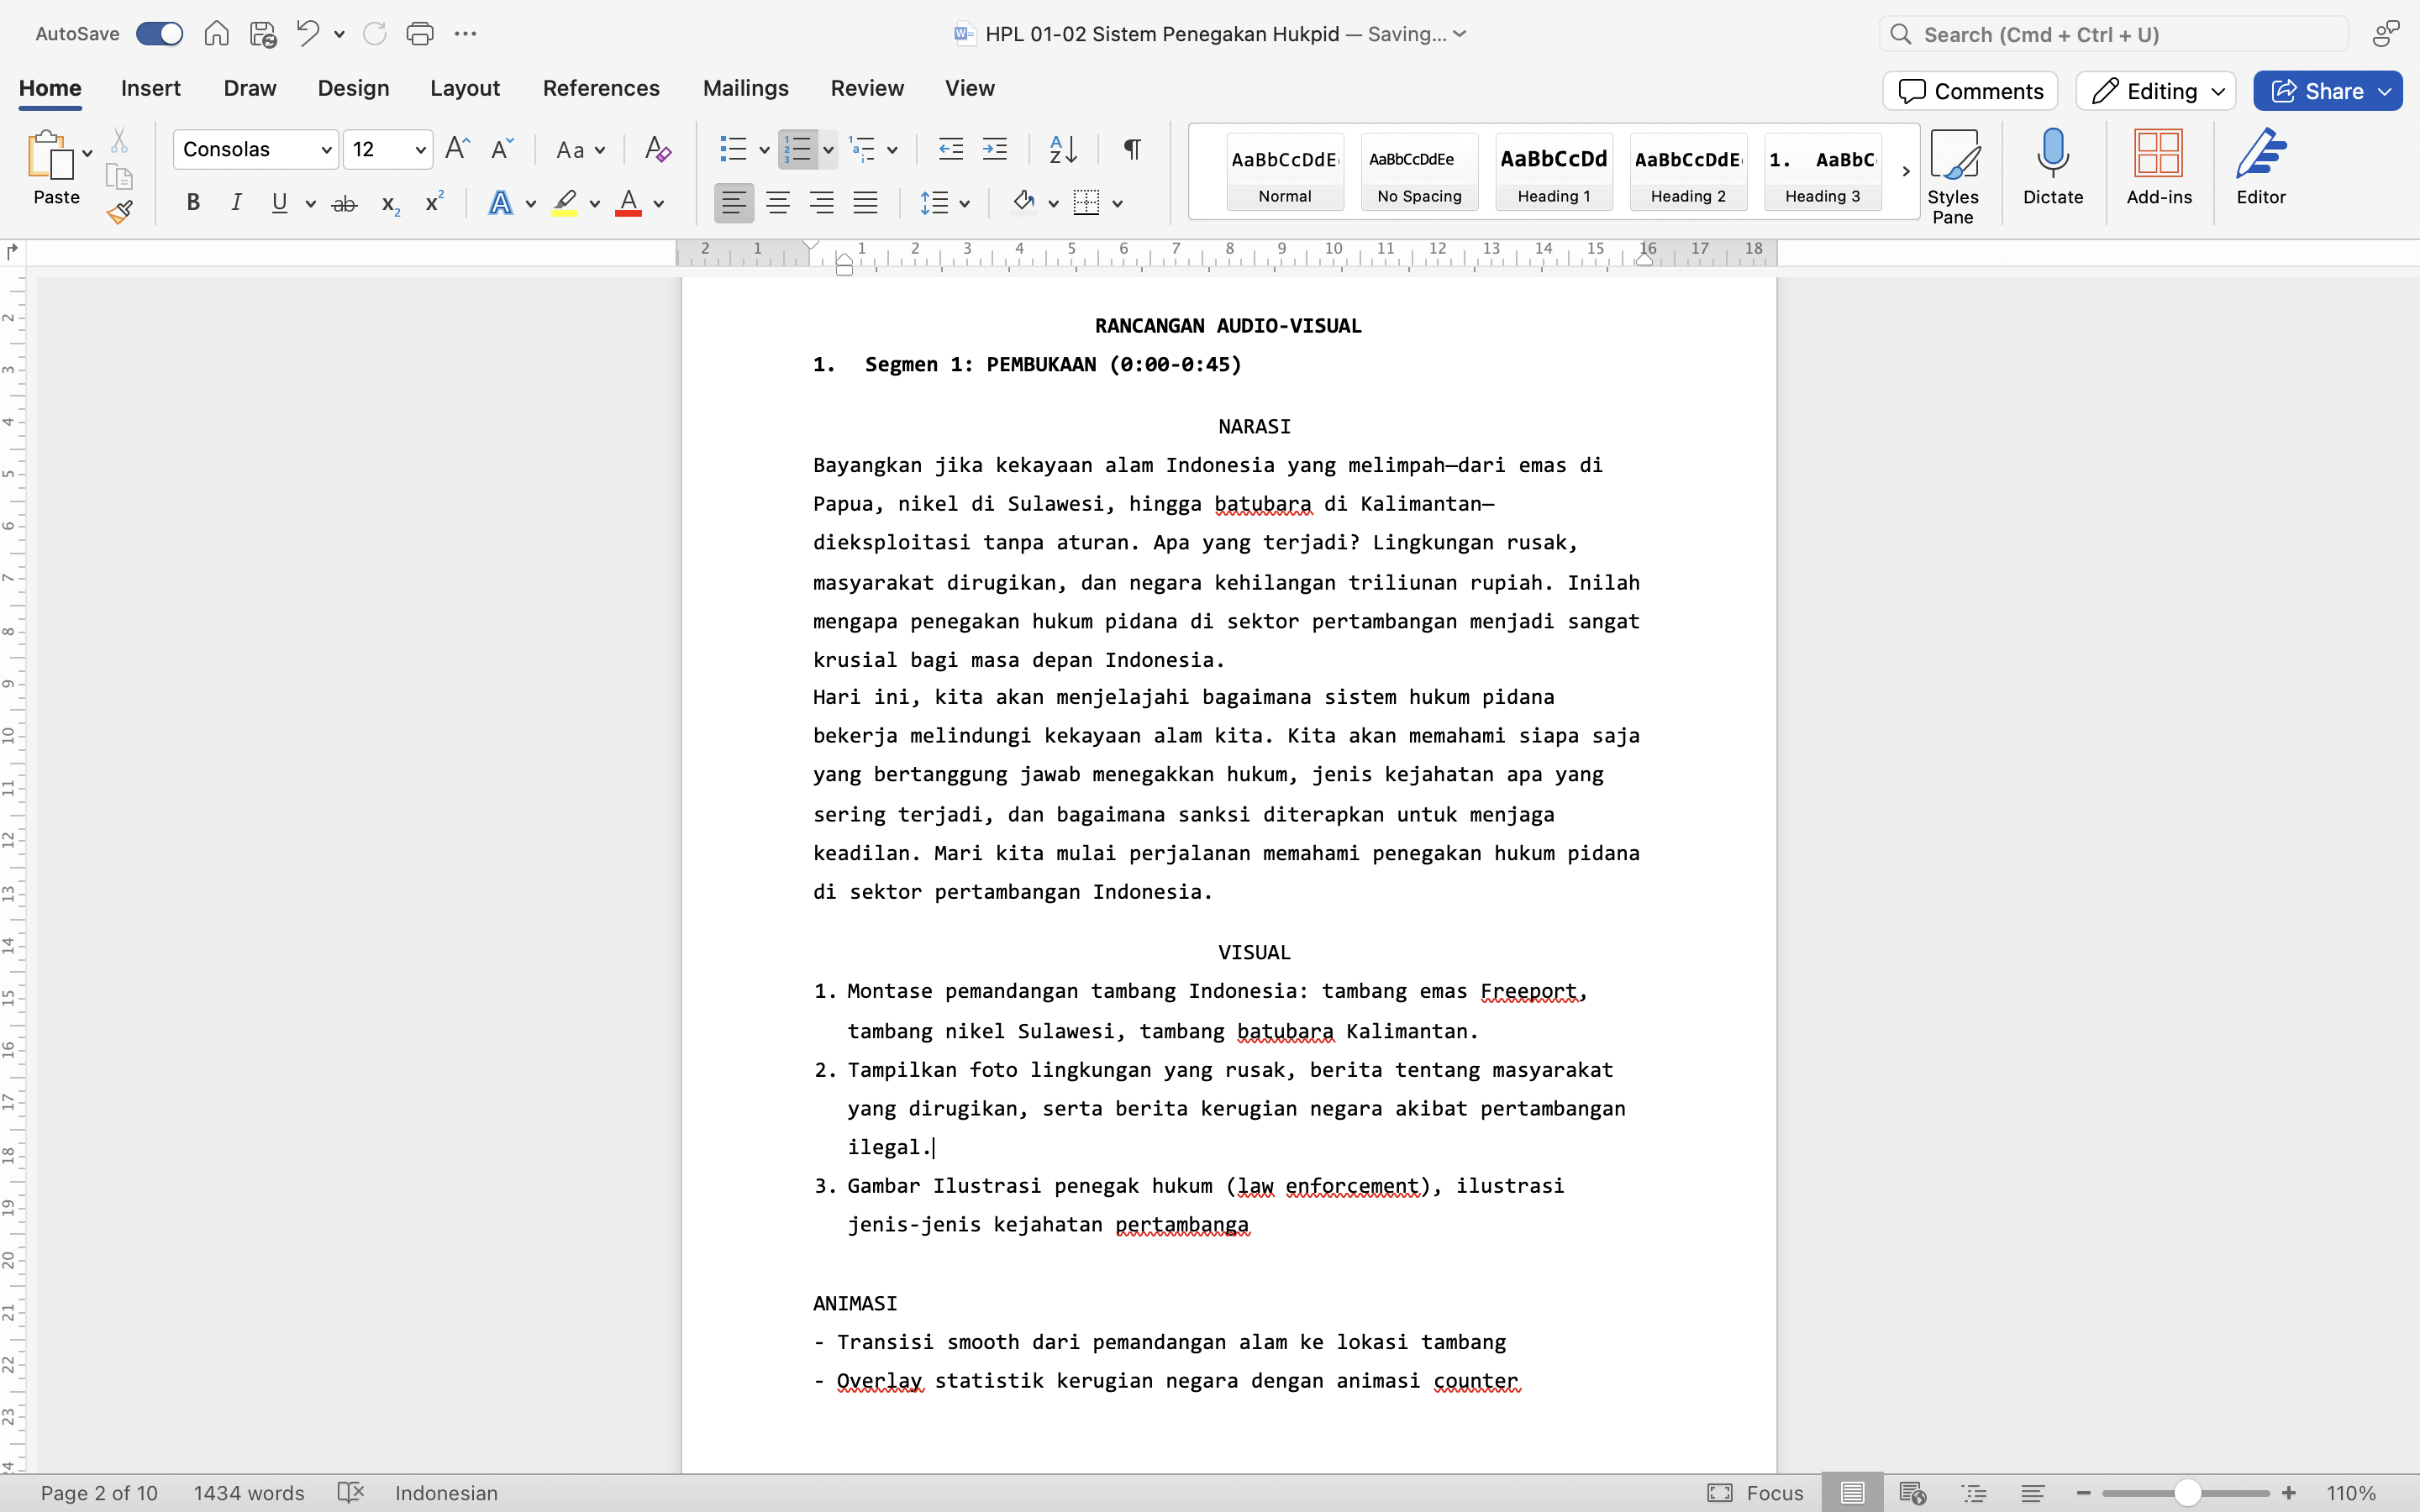Toggle the AutoSave switch

[160, 34]
